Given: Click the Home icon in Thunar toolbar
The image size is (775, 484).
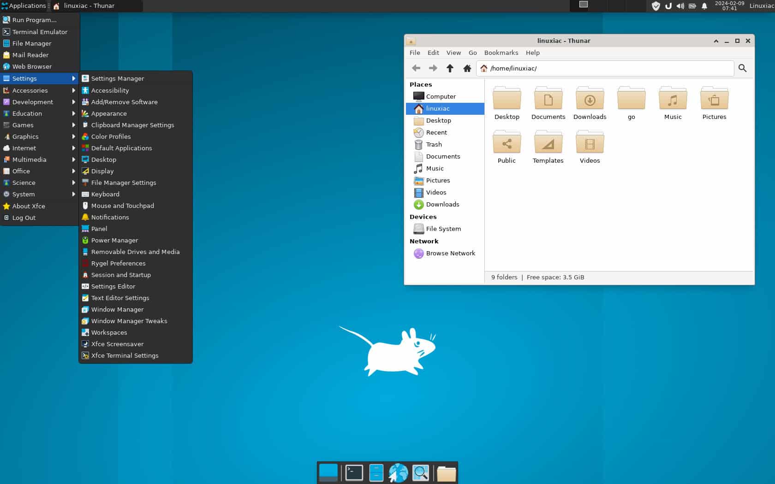Looking at the screenshot, I should point(467,68).
